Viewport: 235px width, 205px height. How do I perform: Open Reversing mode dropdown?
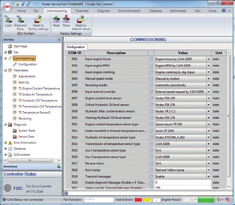tap(209, 85)
